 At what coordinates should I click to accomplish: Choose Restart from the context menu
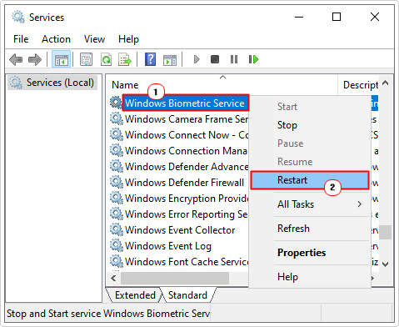point(310,180)
